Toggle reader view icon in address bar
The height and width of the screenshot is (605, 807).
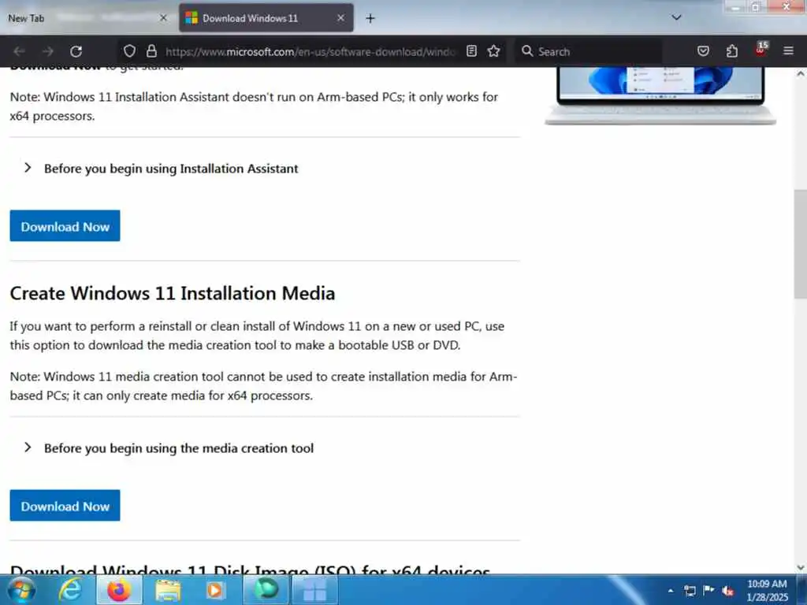click(x=471, y=51)
